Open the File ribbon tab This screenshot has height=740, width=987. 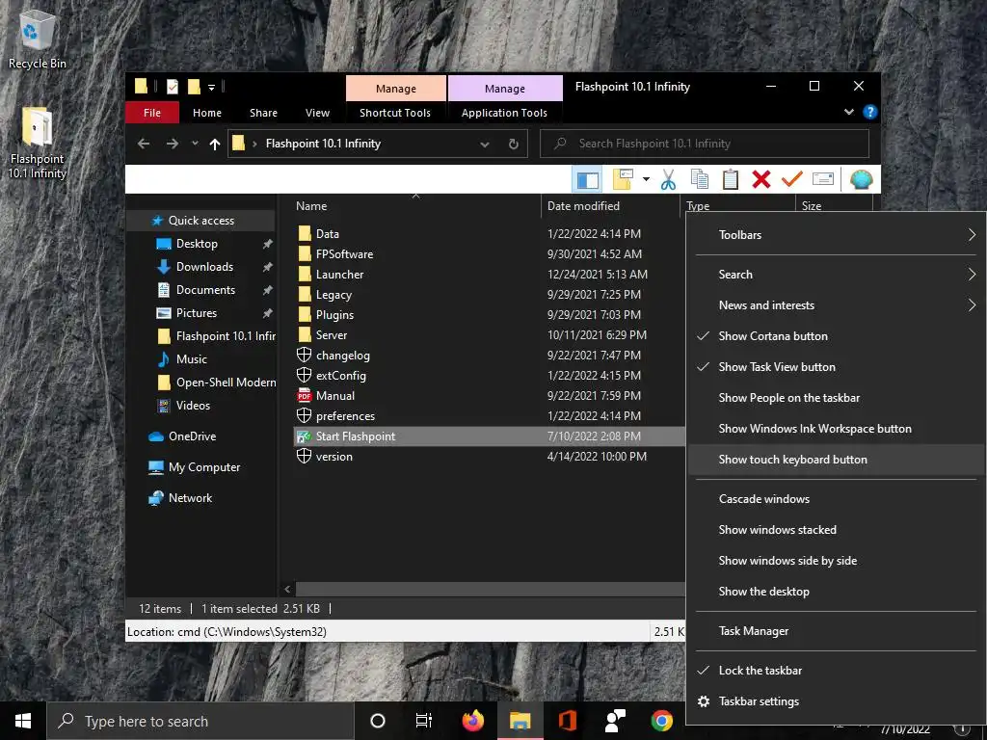coord(152,113)
